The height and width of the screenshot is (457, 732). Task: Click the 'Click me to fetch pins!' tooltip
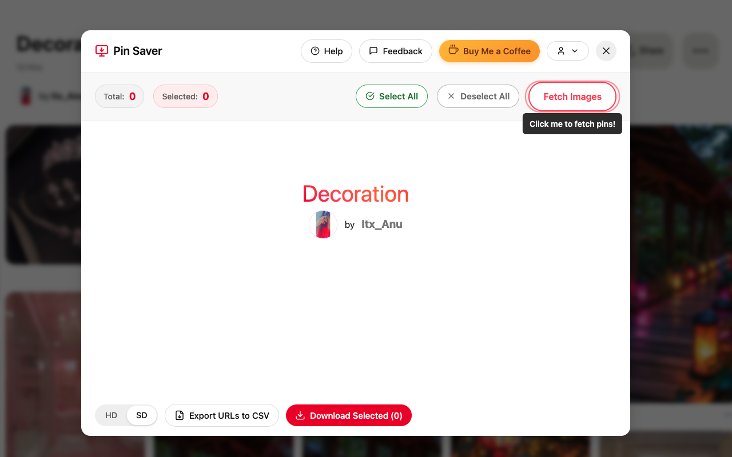point(572,124)
